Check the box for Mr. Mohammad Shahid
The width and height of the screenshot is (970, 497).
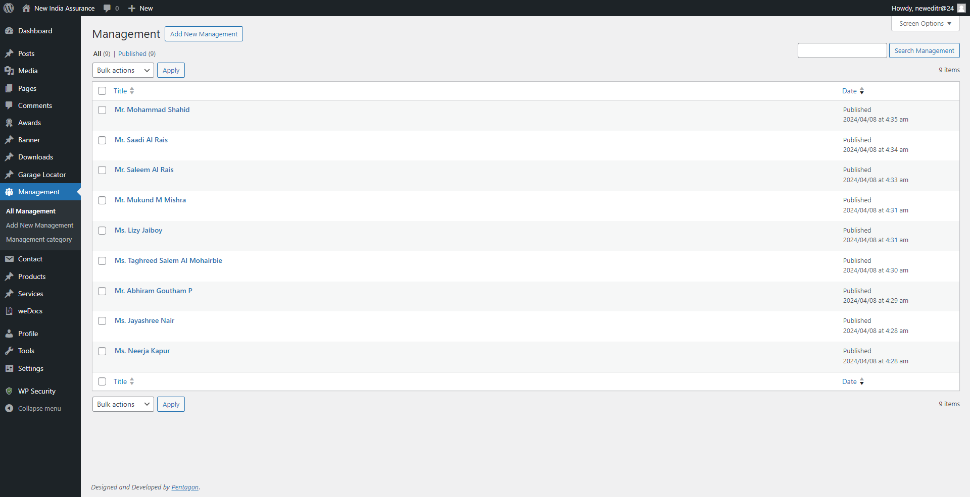(102, 110)
